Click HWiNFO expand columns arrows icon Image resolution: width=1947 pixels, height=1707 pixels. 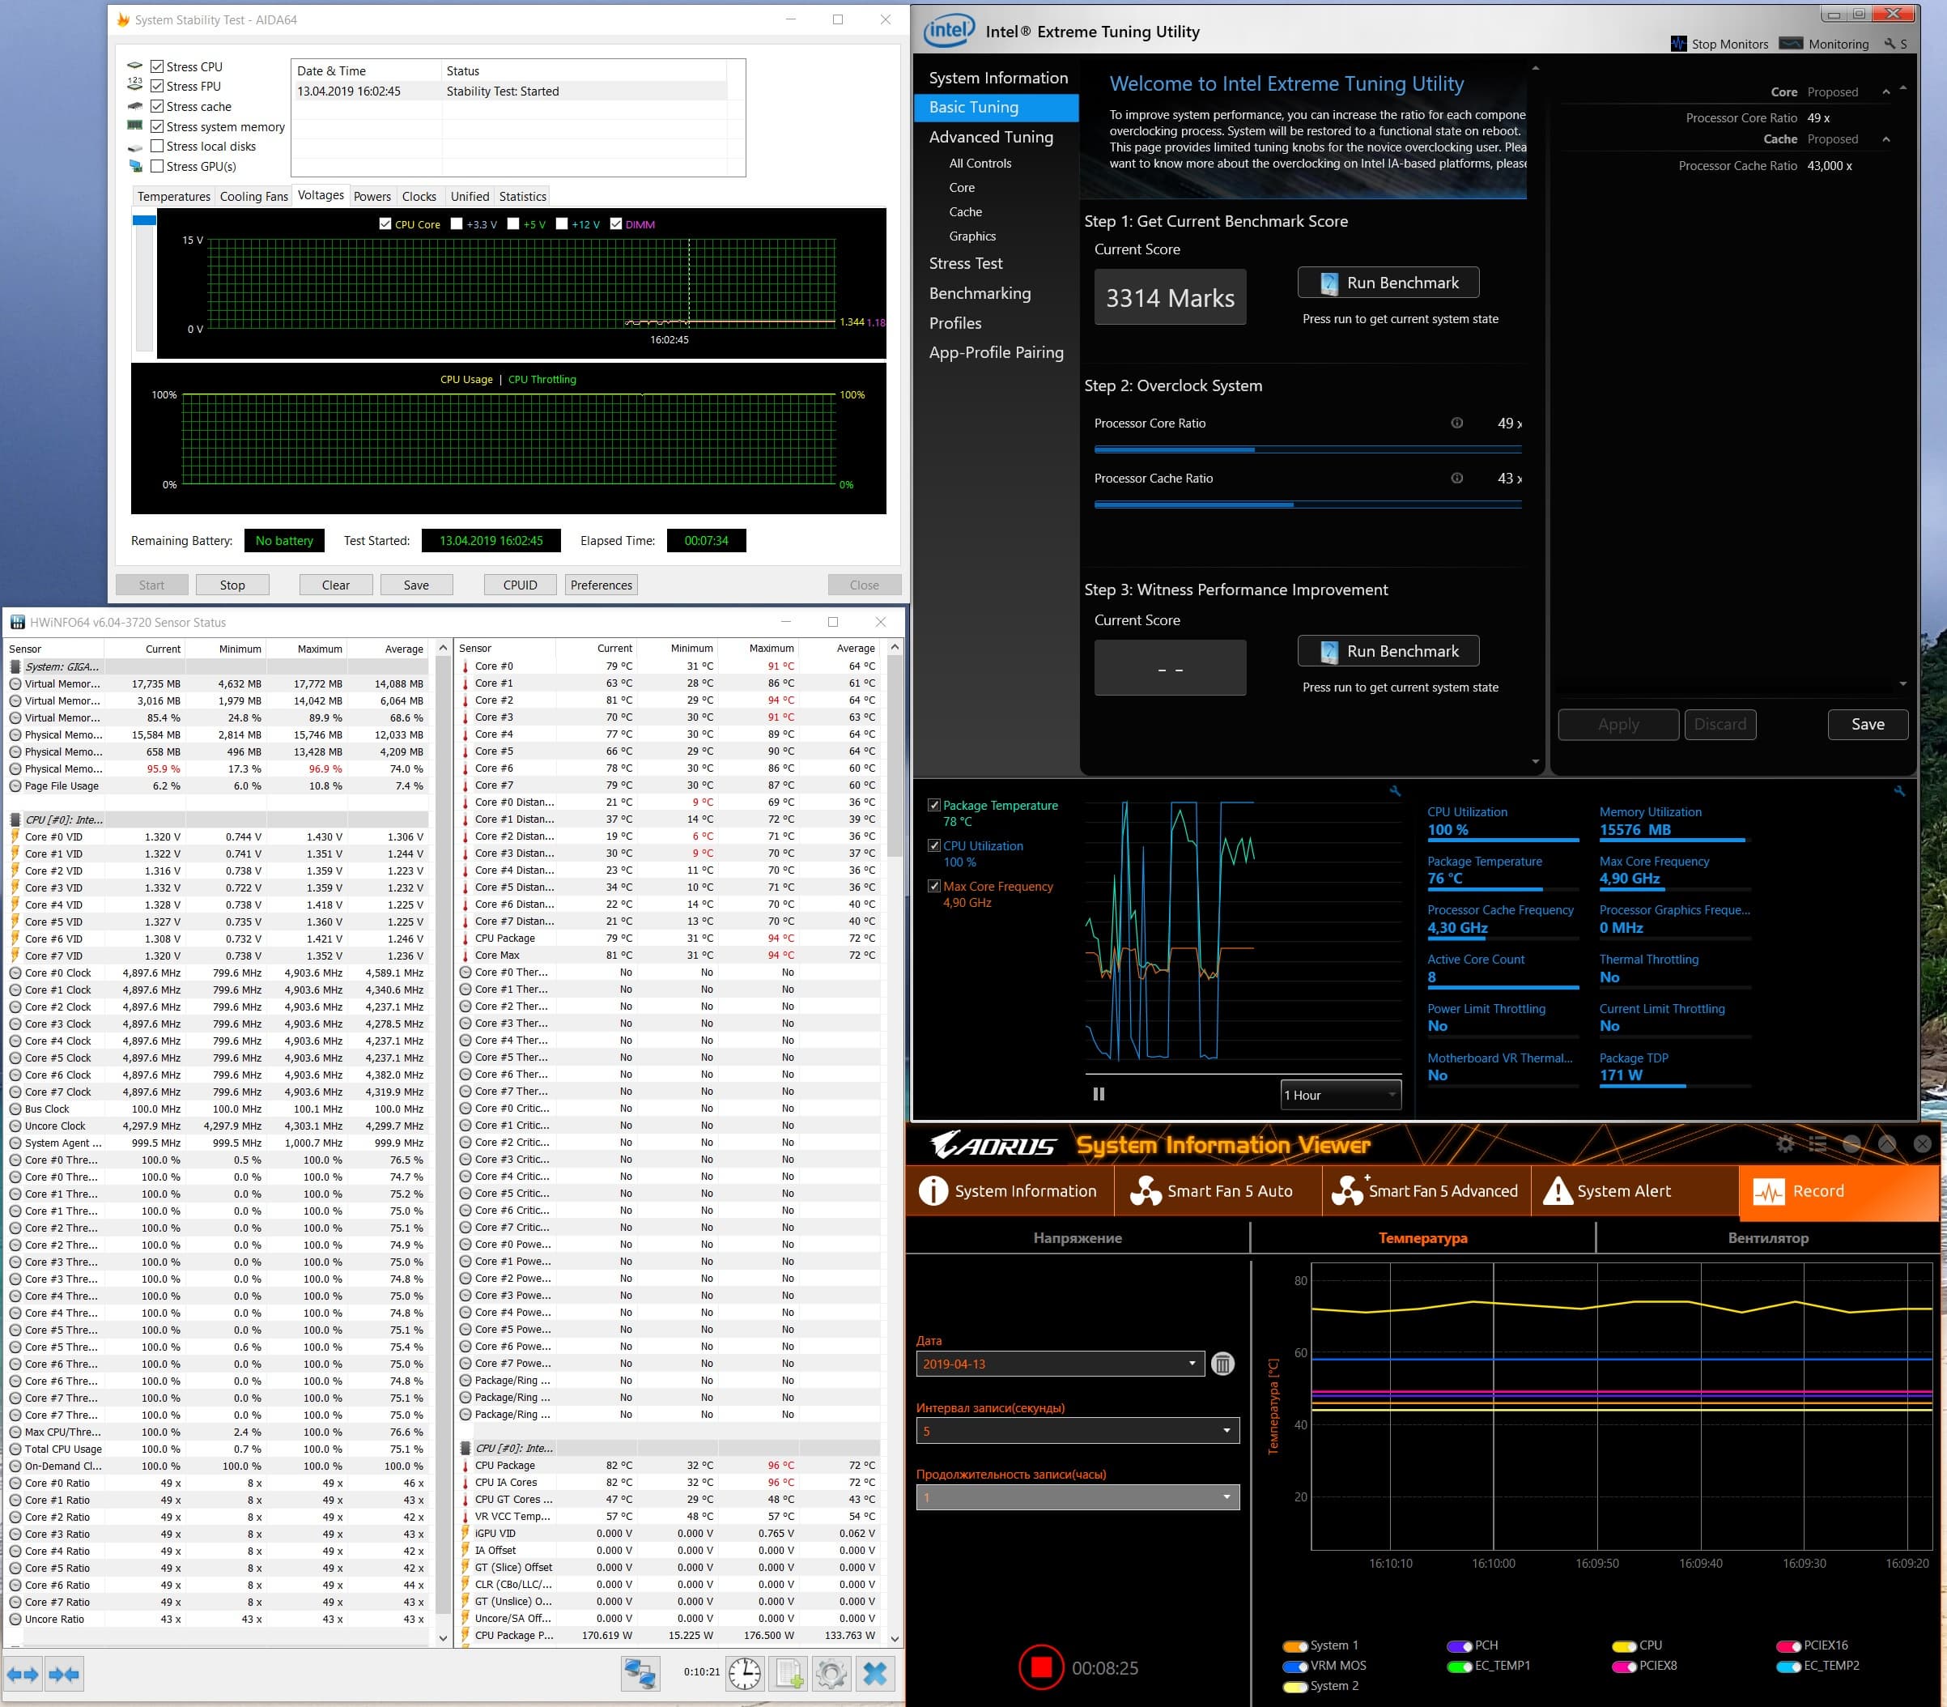(x=23, y=1674)
